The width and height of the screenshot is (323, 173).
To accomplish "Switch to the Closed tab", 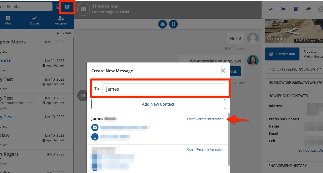I will 34,20.
